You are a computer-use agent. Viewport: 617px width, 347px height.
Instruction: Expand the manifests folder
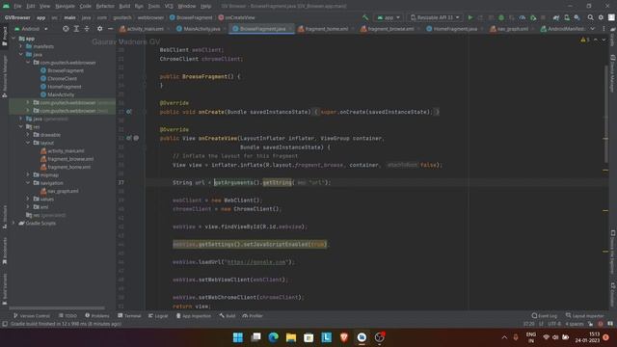21,46
